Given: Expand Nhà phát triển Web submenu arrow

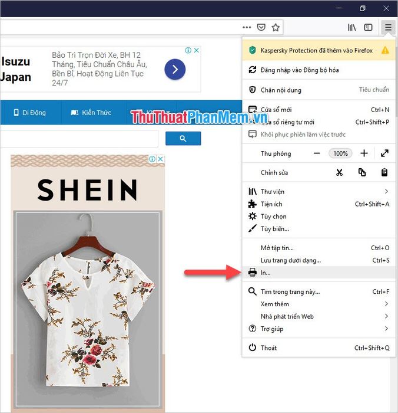Looking at the screenshot, I should [386, 316].
